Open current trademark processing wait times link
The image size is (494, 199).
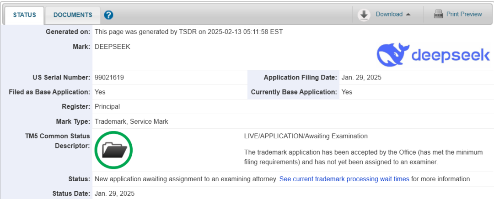(x=344, y=179)
